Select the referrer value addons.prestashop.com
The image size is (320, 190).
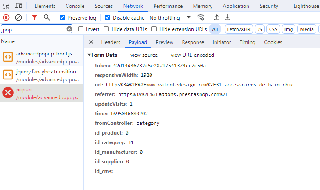click(x=173, y=94)
